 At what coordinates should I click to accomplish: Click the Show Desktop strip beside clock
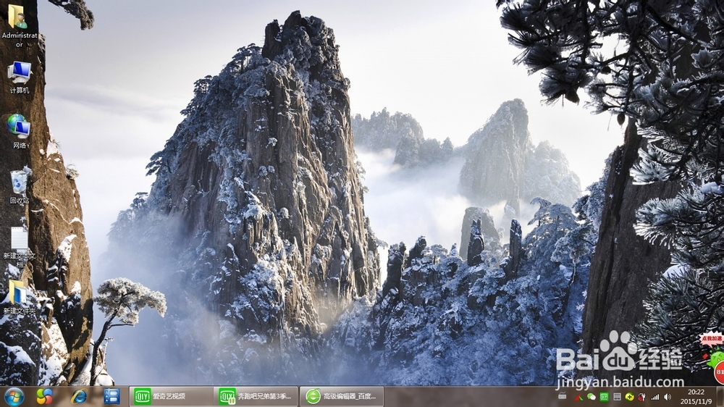click(x=720, y=396)
